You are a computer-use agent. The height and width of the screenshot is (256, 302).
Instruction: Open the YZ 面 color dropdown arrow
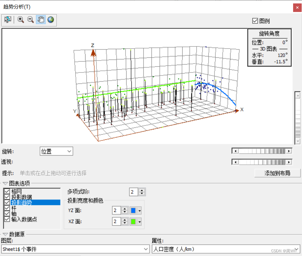(x=140, y=211)
